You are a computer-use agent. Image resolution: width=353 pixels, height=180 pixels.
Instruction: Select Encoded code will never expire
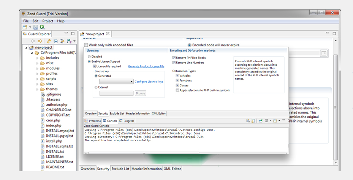point(190,45)
